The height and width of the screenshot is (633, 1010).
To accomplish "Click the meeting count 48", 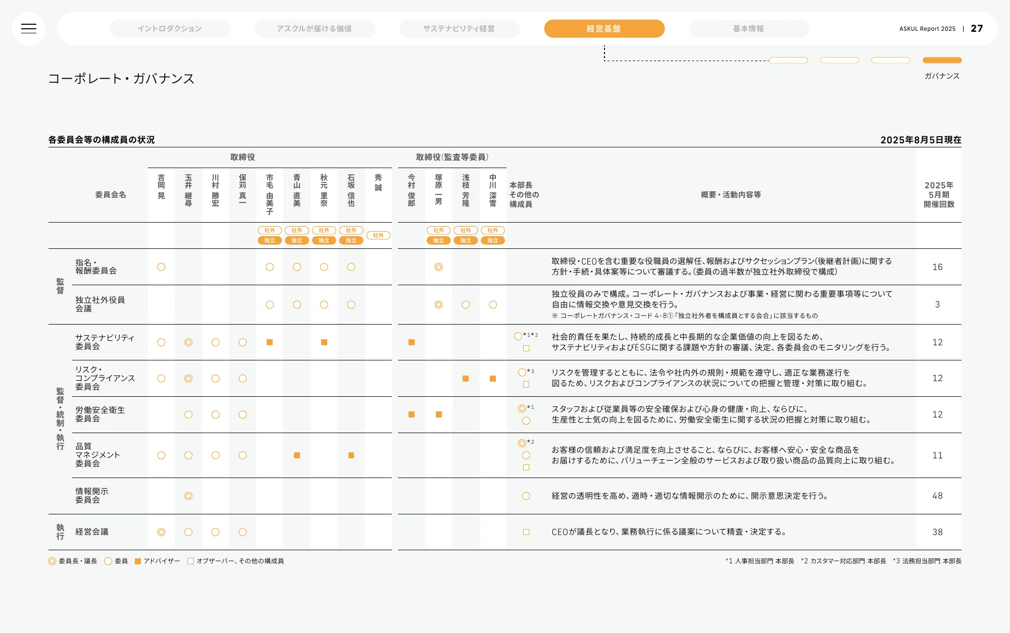I will click(938, 496).
